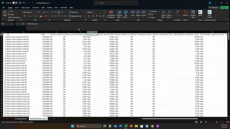Open Find & Select menu

pos(169,14)
